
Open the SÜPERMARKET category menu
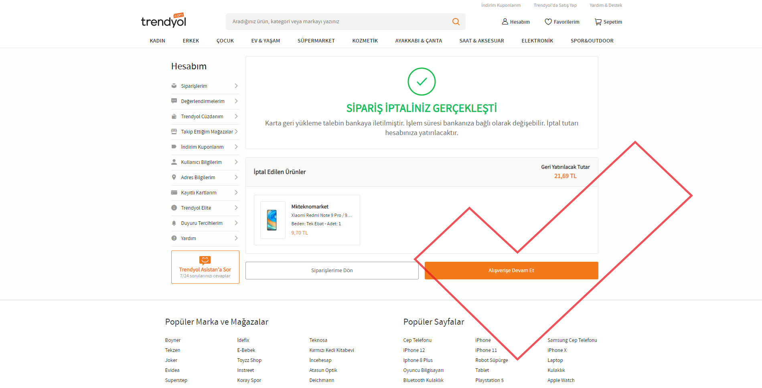[316, 41]
